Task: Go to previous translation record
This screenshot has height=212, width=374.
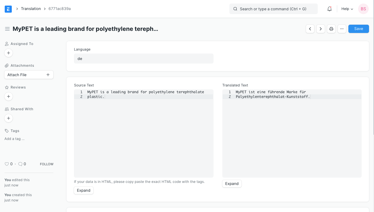Action: tap(310, 29)
